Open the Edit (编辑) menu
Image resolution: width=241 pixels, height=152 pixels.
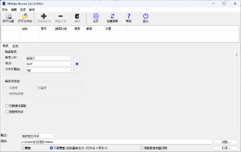click(x=14, y=10)
